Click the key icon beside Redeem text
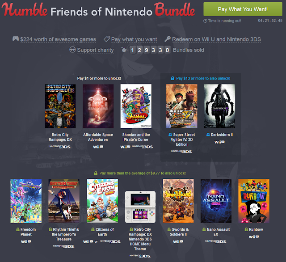 [x=168, y=39]
